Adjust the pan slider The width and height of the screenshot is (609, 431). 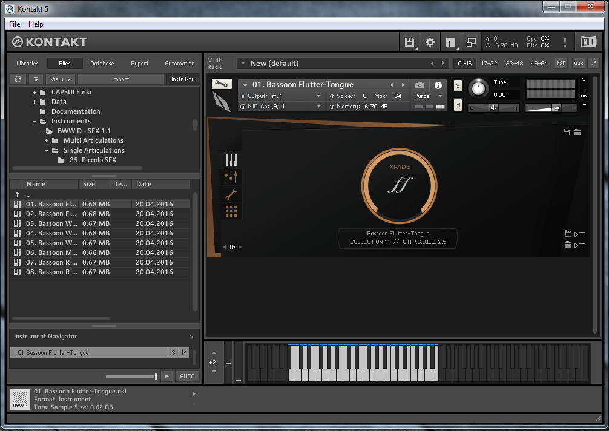493,108
